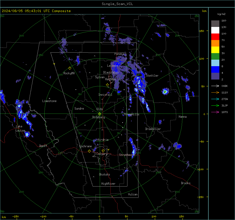Click the ThreeHills label
Image resolution: width=235 pixels, height=220 pixels.
click(131, 114)
